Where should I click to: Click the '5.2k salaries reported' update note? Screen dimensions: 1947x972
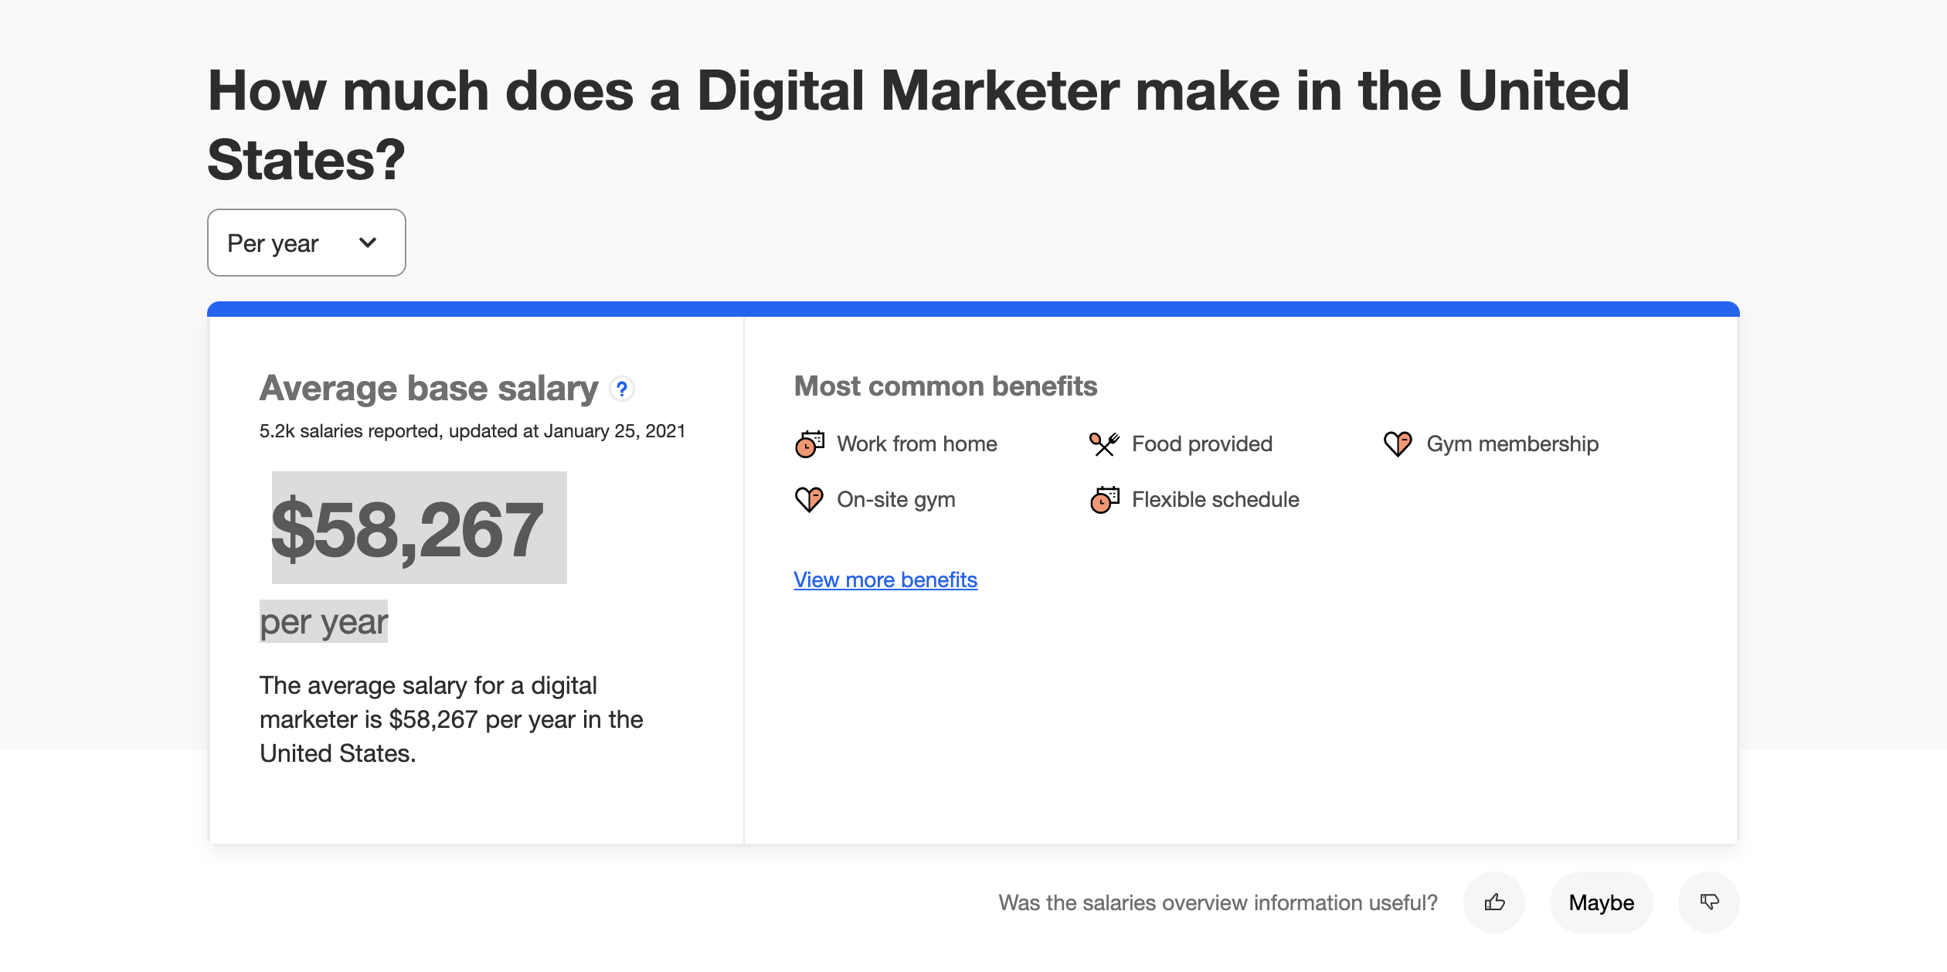point(472,431)
